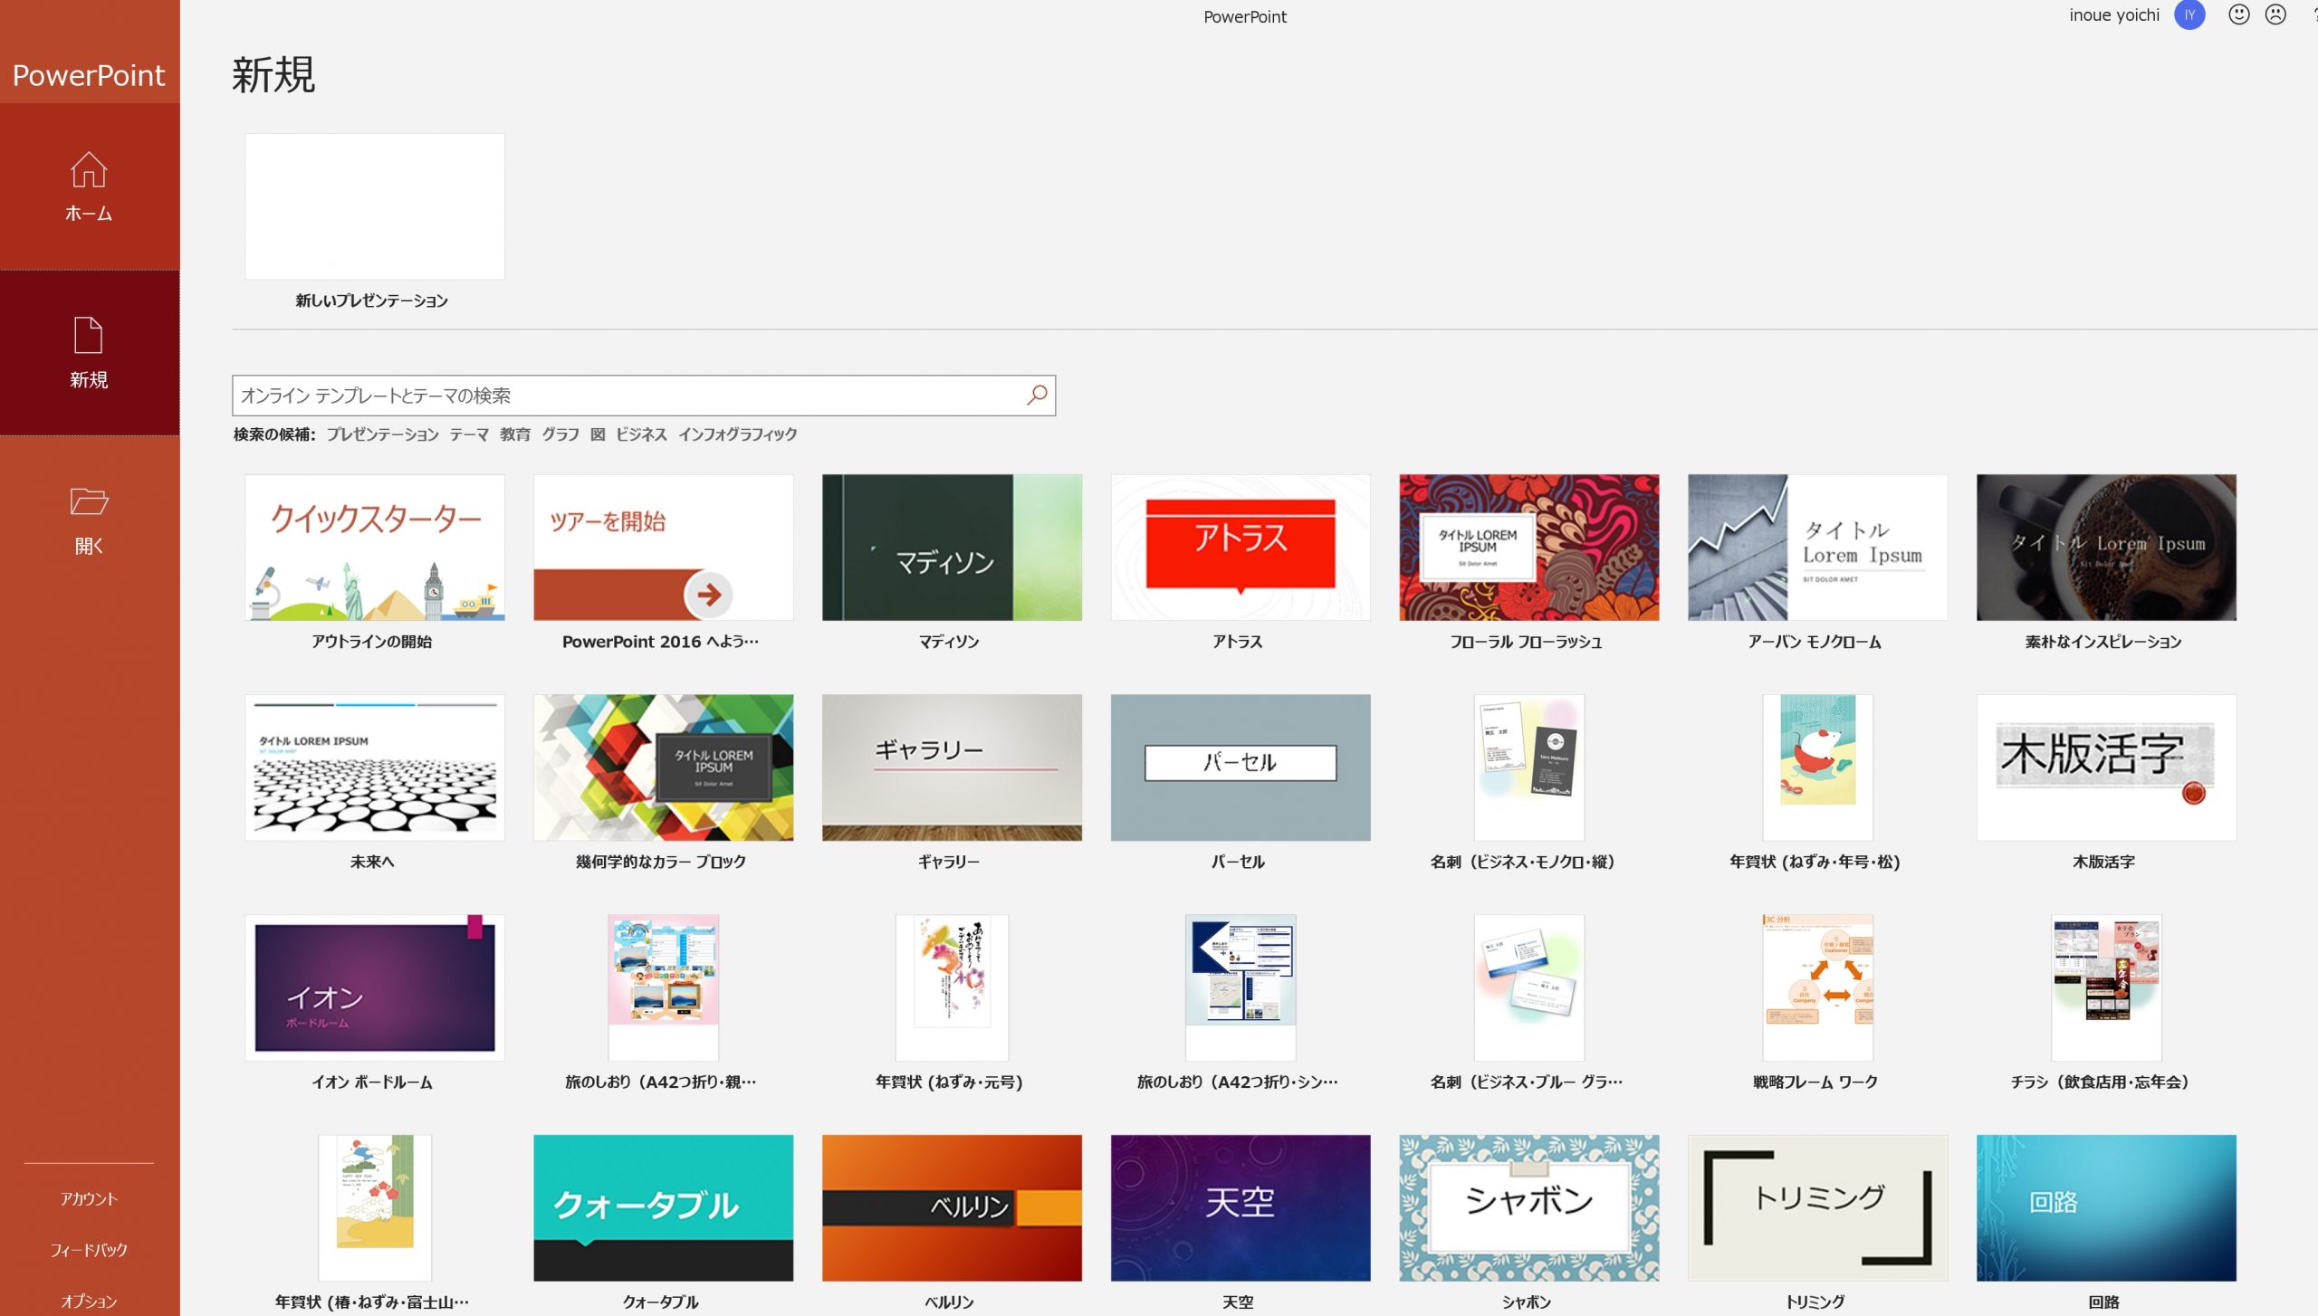The width and height of the screenshot is (2318, 1316).
Task: Open the 名刺 (ビジネス・ブルー グラ…) template
Action: point(1528,987)
